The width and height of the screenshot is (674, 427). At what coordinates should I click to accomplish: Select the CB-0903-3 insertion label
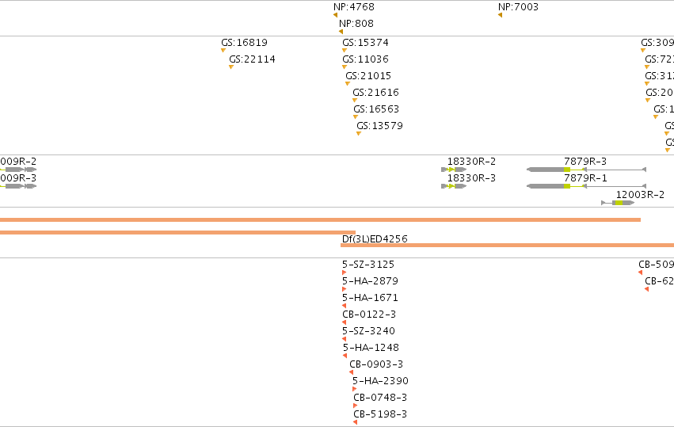(376, 364)
